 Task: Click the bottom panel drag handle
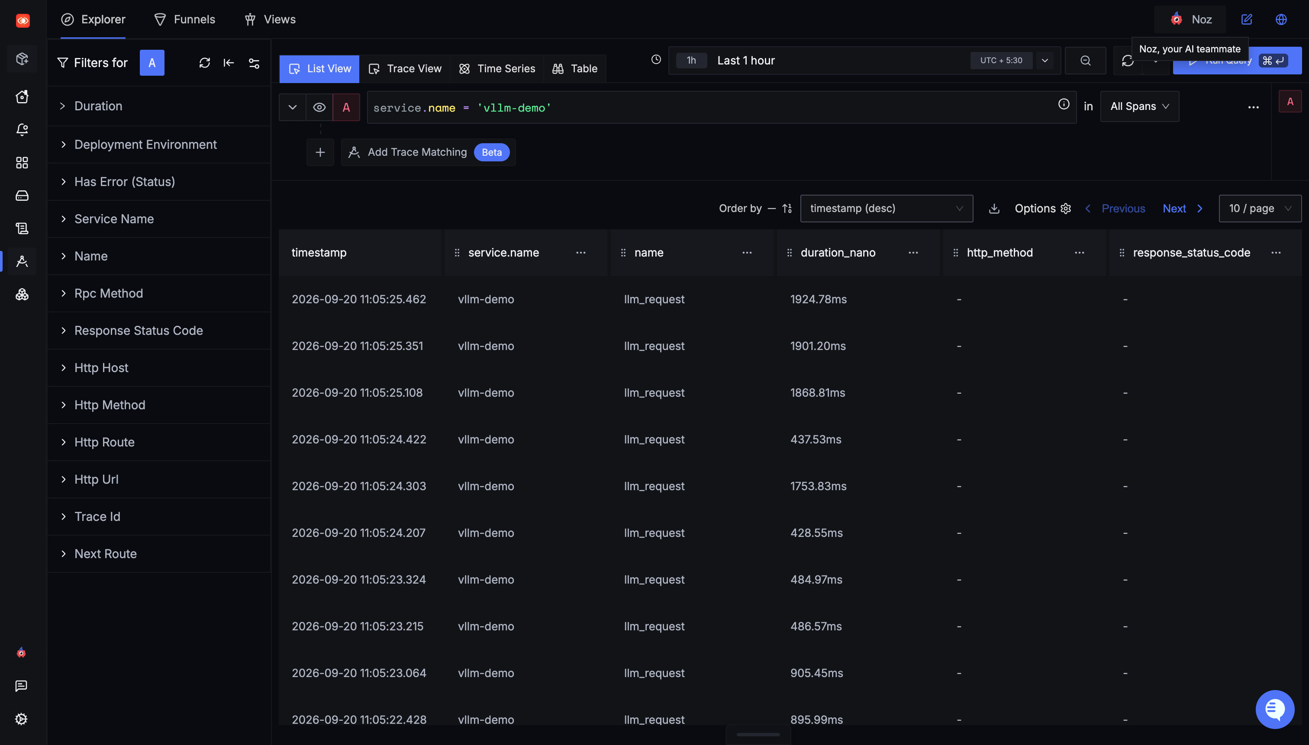tap(758, 734)
